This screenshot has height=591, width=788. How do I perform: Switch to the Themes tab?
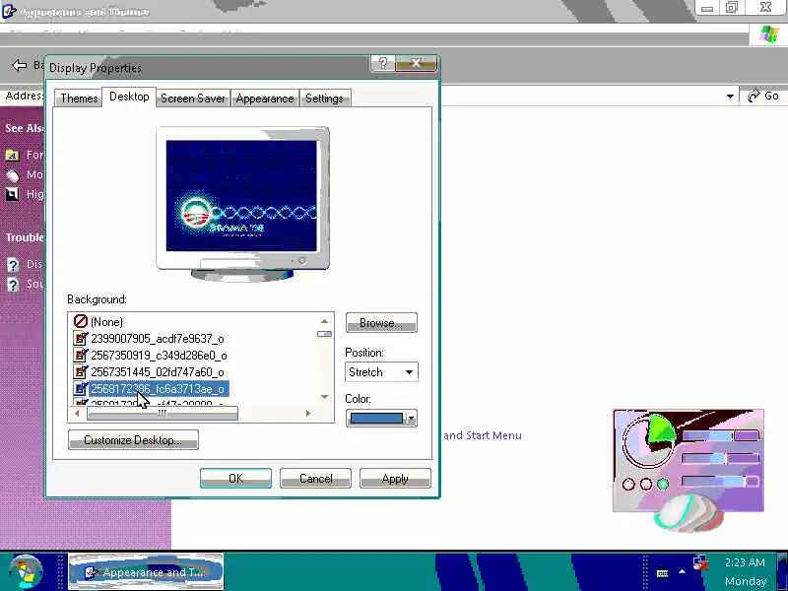pyautogui.click(x=79, y=98)
